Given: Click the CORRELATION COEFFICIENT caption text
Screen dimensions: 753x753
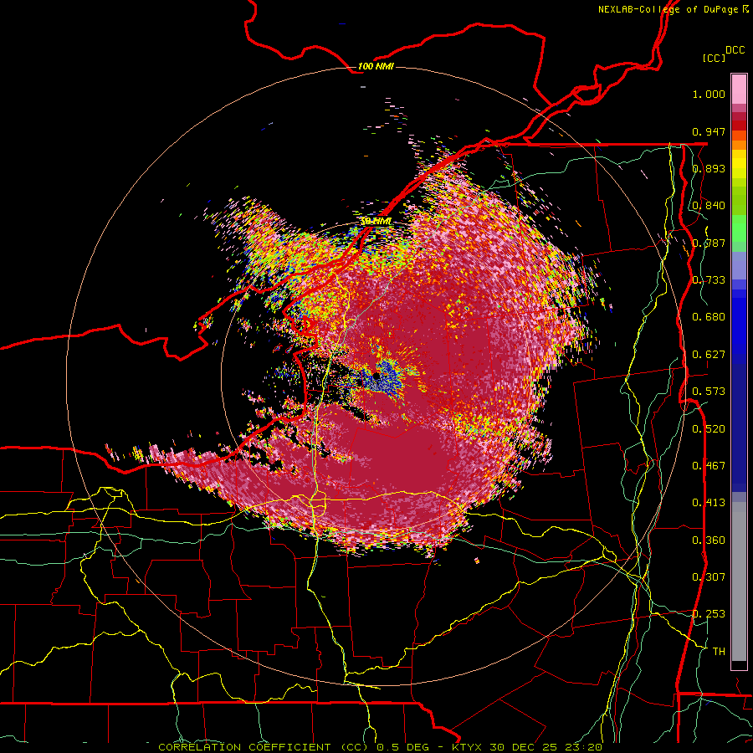Looking at the screenshot, I should click(244, 747).
